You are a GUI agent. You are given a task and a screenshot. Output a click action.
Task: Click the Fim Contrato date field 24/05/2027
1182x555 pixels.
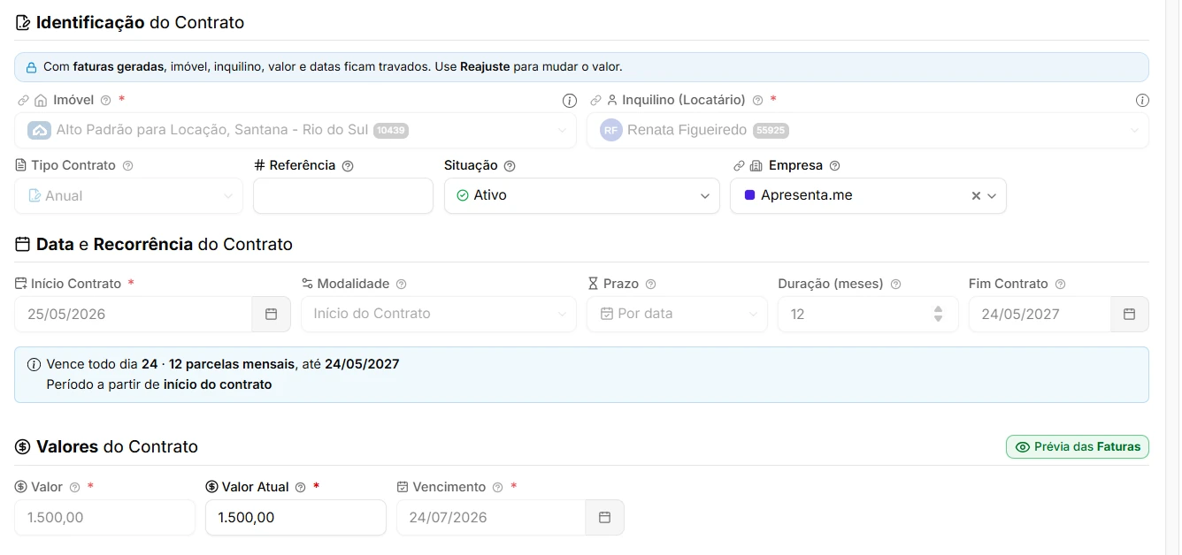point(1040,314)
